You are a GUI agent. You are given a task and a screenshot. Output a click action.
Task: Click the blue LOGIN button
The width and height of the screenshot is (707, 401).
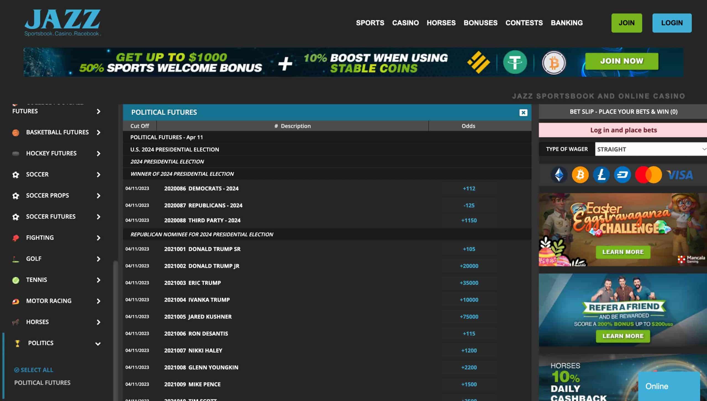tap(672, 23)
